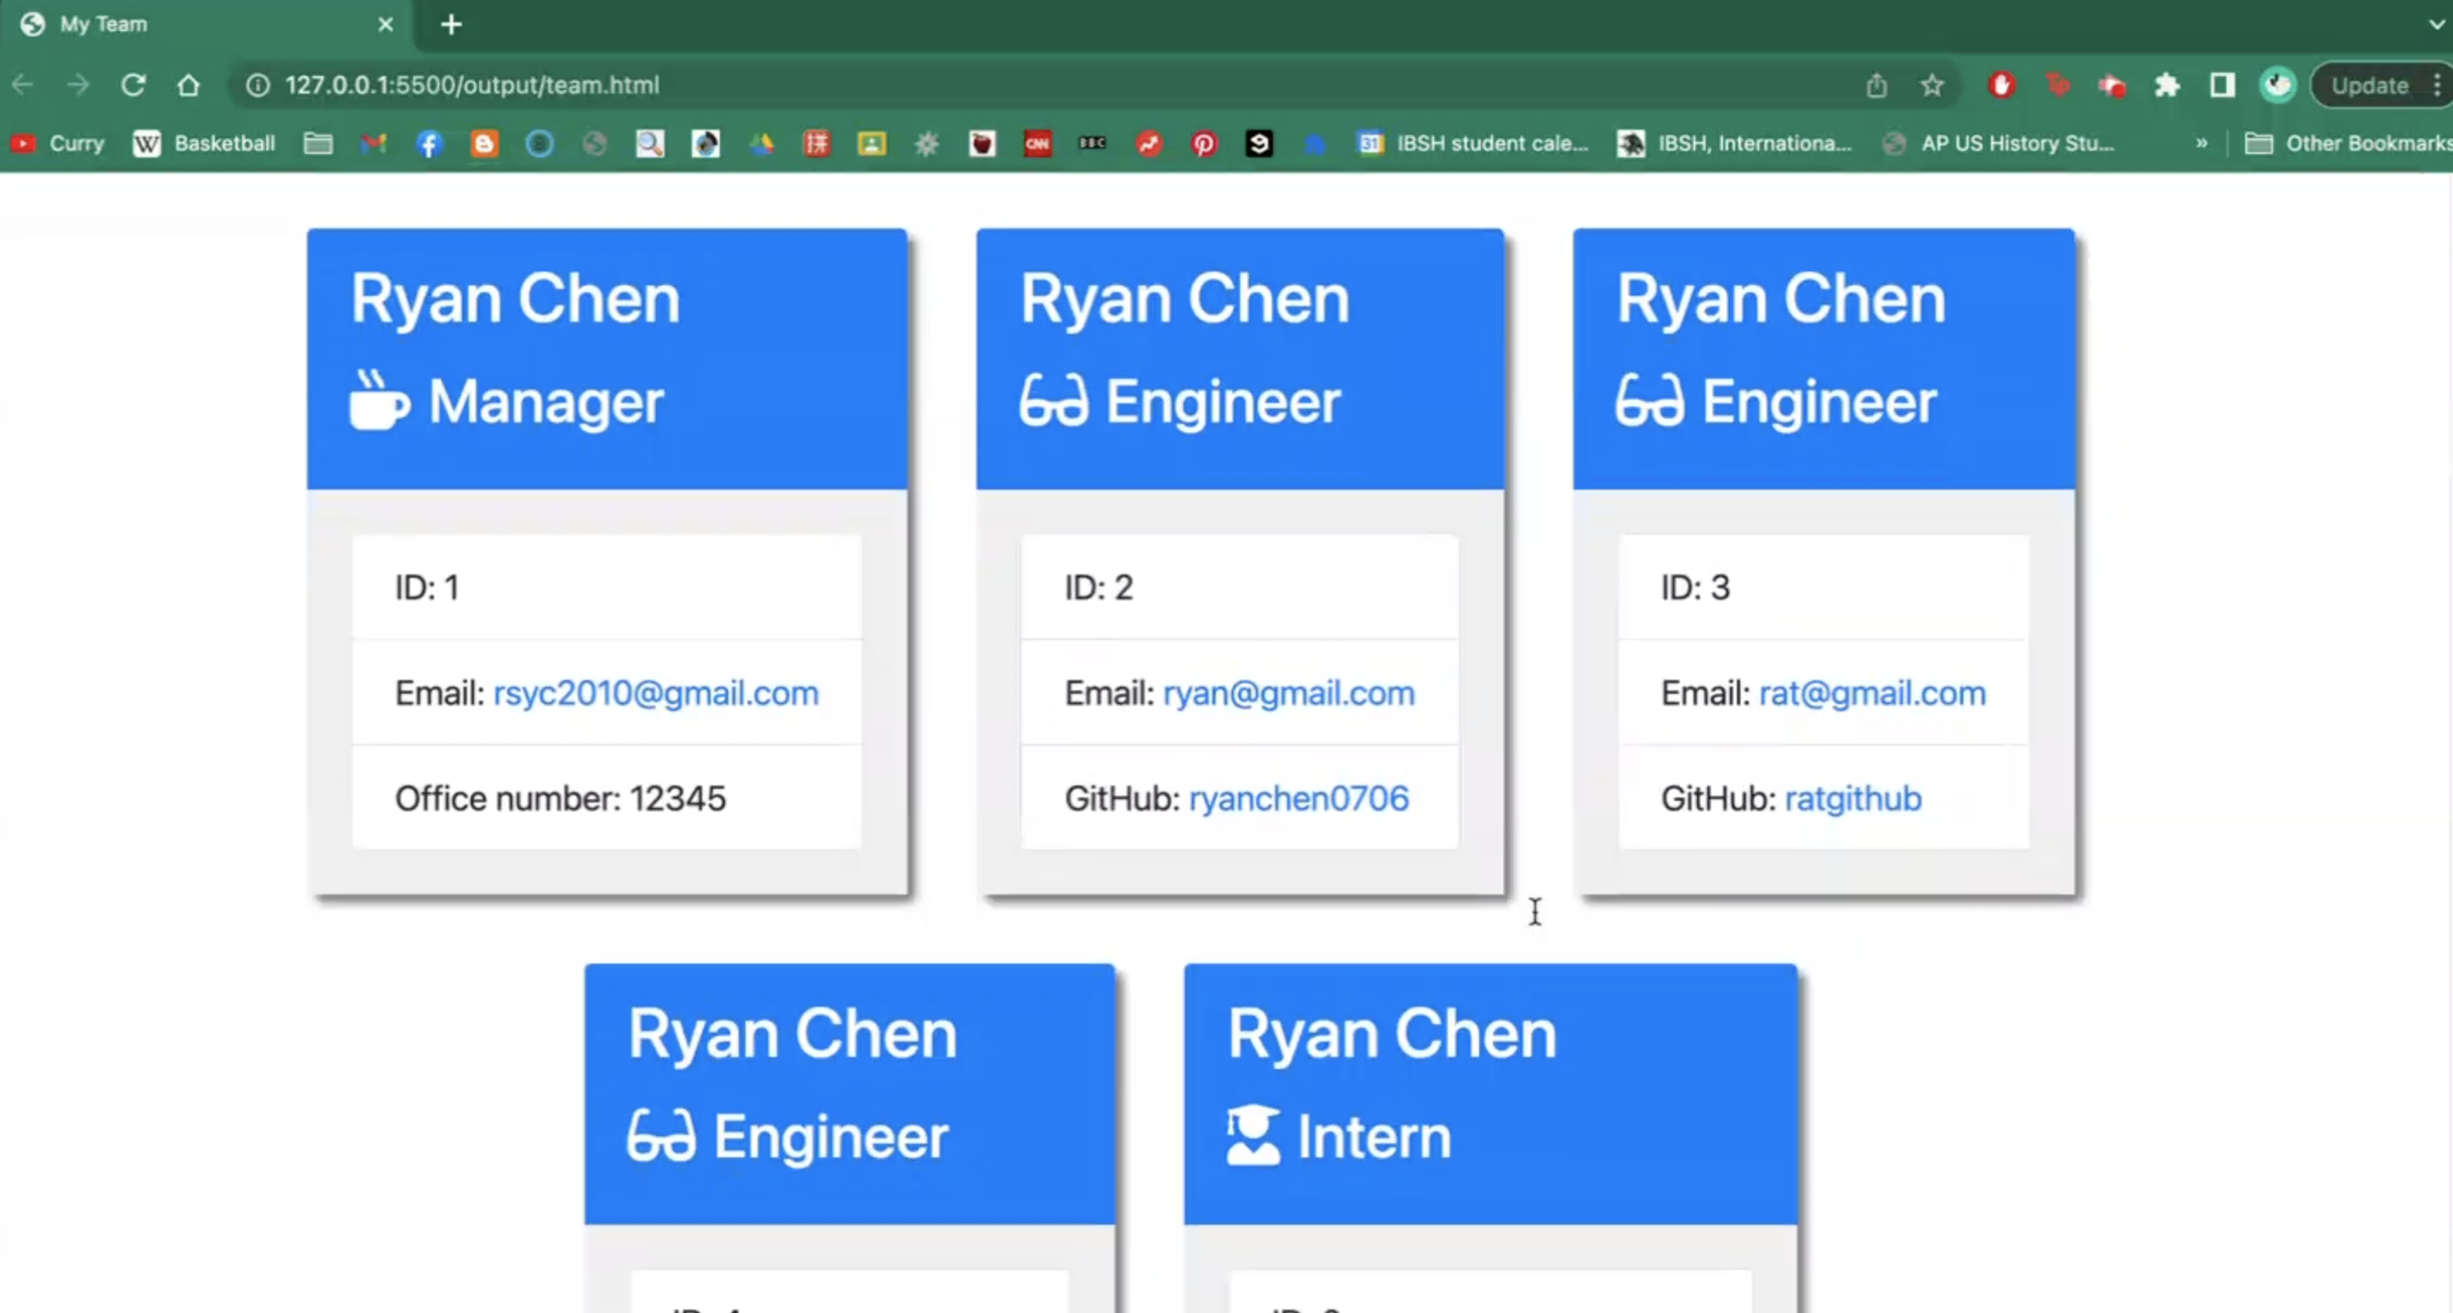Toggle the browser side panel
This screenshot has height=1313, width=2453.
point(2221,86)
